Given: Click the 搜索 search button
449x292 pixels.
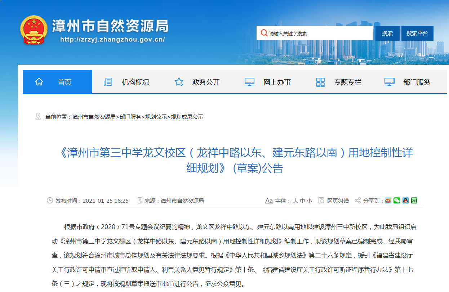Looking at the screenshot, I should (387, 33).
